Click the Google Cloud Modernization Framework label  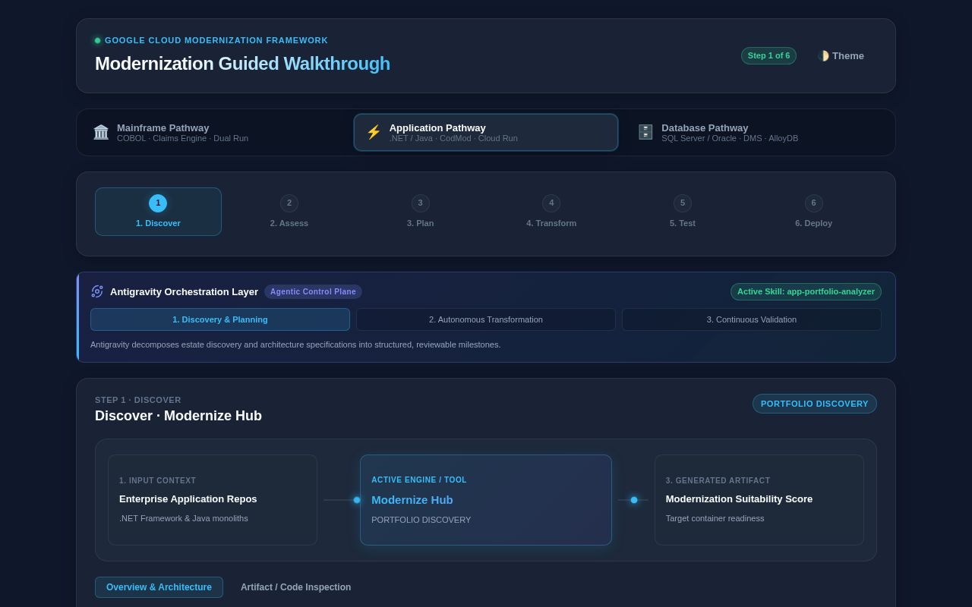click(216, 40)
